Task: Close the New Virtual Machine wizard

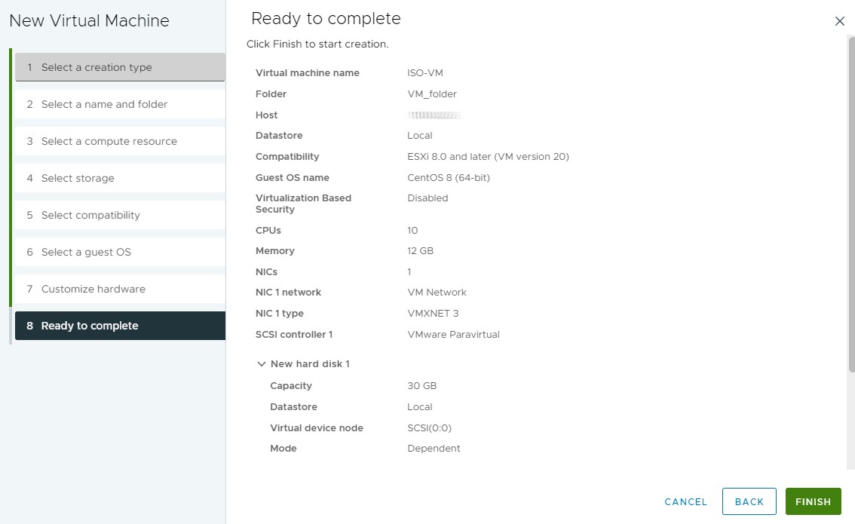Action: coord(839,21)
